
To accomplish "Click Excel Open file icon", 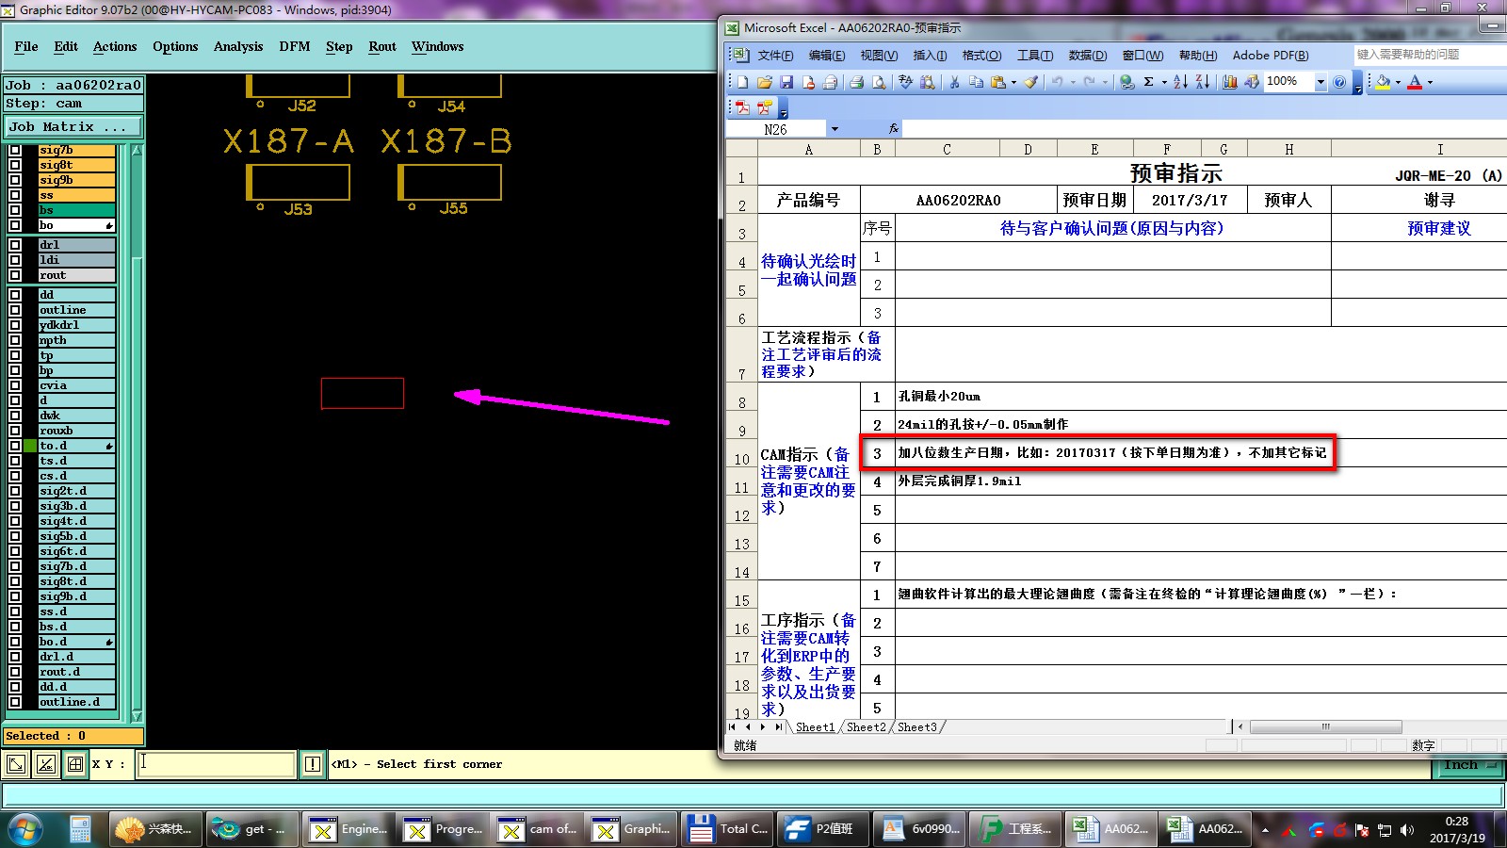I will [x=764, y=82].
